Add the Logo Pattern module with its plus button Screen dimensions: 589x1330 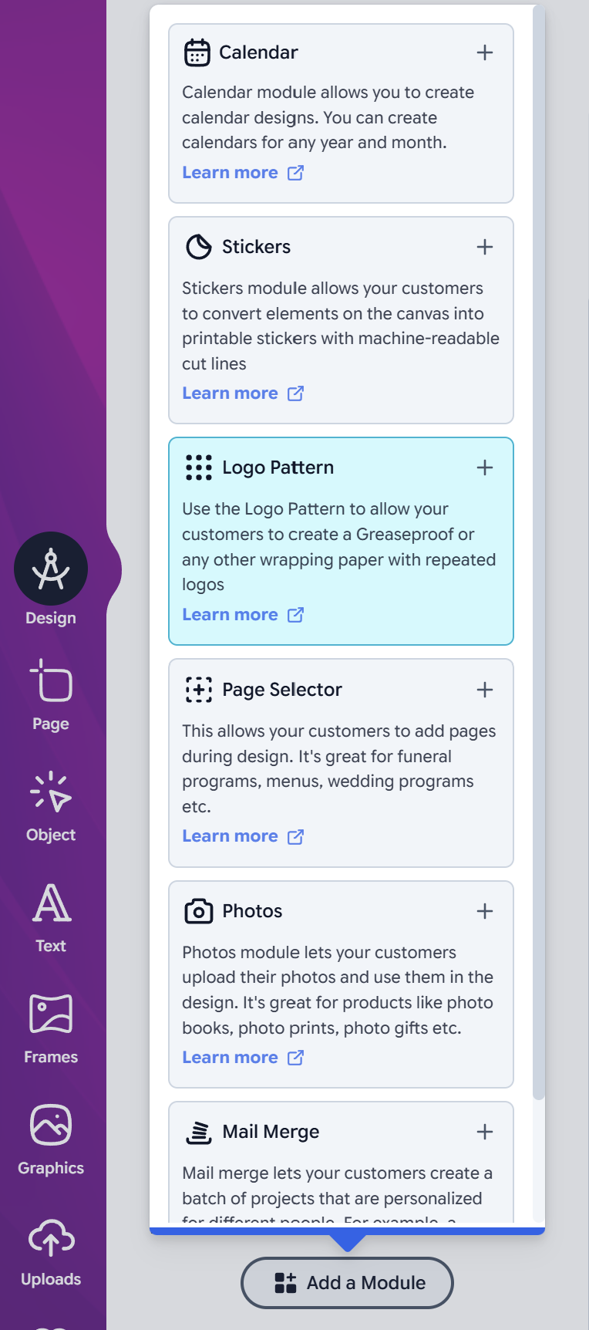[485, 467]
